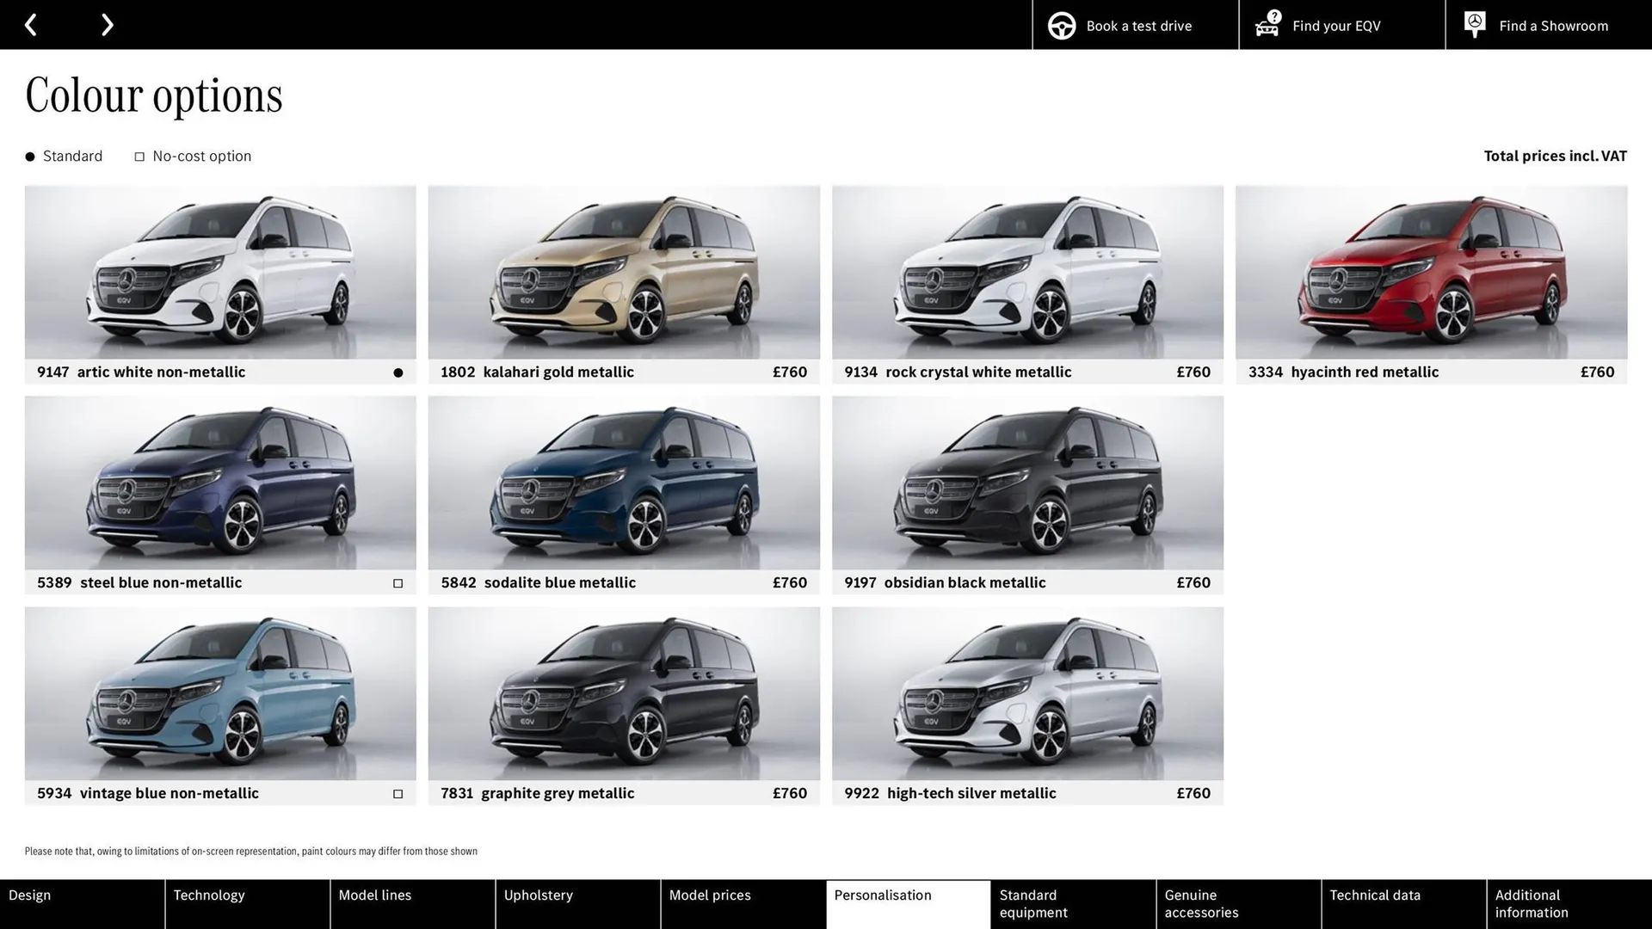Click the standard marker for artic white

(x=398, y=372)
